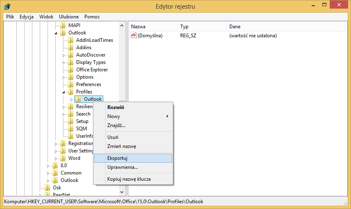351x209 pixels.
Task: Click the Osk folder icon
Action: [47, 188]
